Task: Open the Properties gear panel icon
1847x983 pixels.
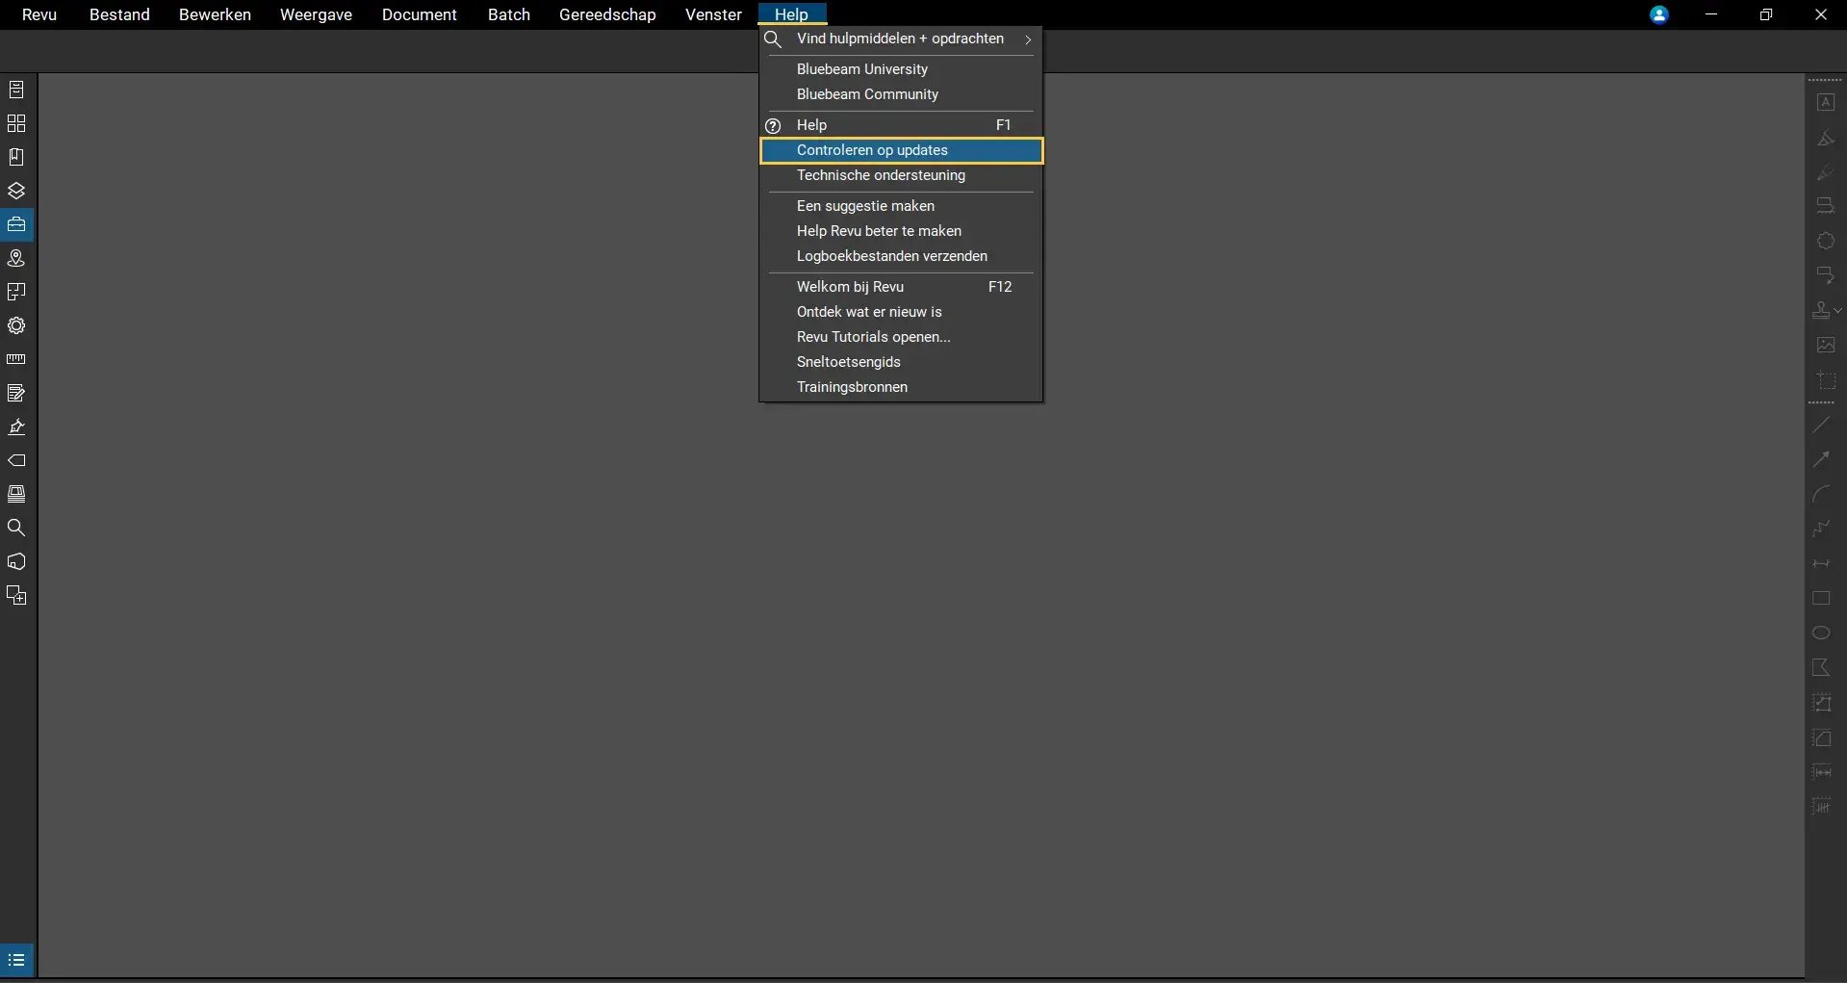Action: pyautogui.click(x=16, y=325)
